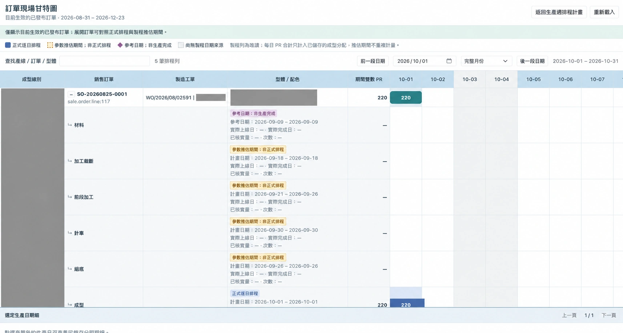Click the calendar icon in date field
Viewport: 623px width, 333px height.
pos(449,61)
